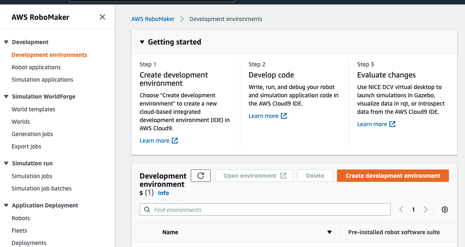Click the external link icon under Step 2
The image size is (465, 247).
[x=284, y=116]
